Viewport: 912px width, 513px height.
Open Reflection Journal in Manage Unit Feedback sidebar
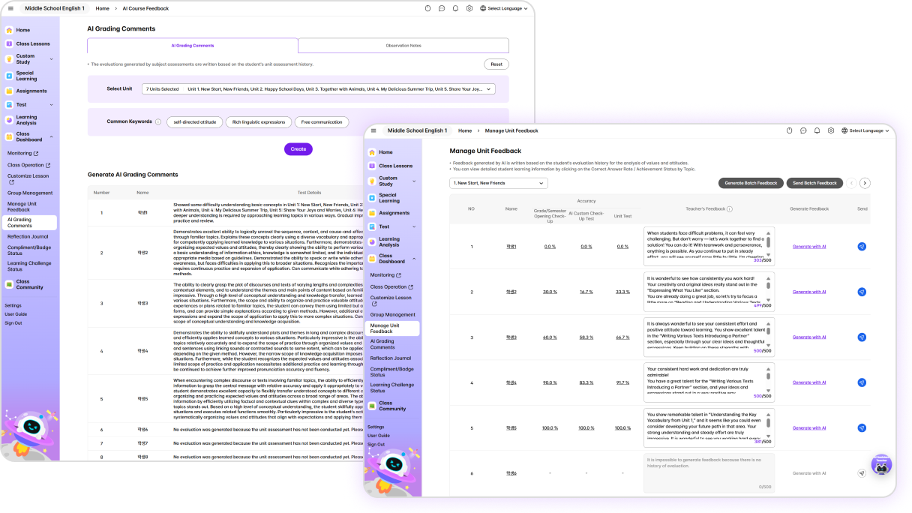click(391, 358)
